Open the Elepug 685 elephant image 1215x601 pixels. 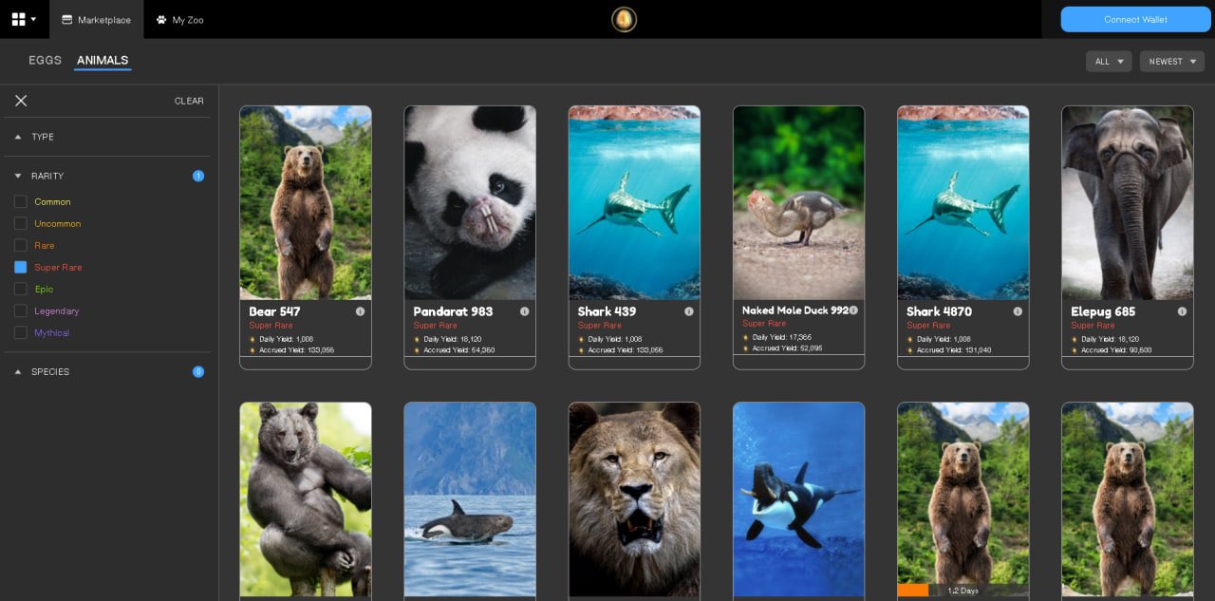[1127, 202]
